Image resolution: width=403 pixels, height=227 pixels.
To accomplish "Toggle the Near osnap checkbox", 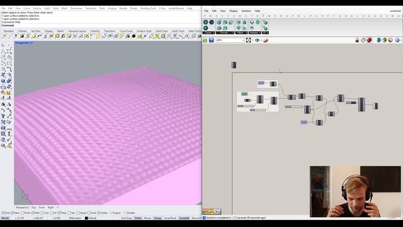I will [13, 213].
